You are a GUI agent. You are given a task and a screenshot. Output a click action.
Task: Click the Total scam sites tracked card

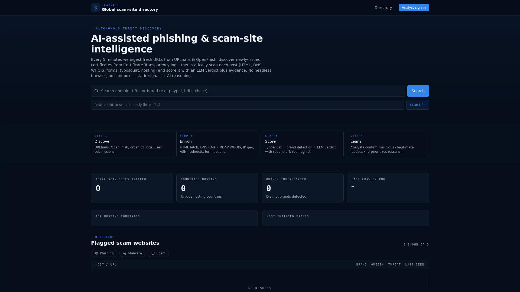132,188
